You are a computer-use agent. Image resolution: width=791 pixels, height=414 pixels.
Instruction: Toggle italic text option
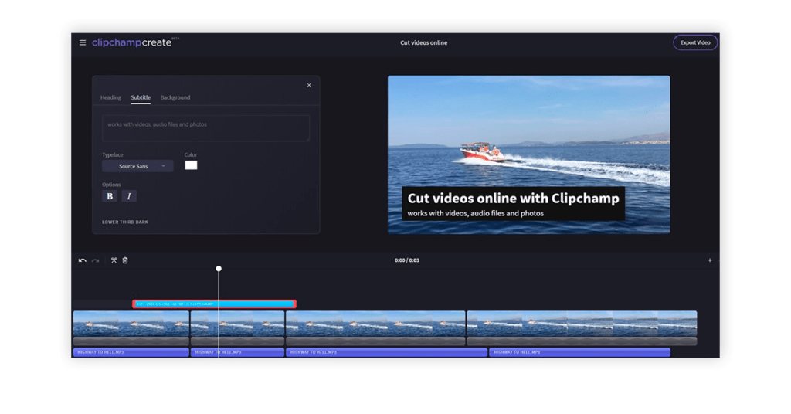pos(129,196)
